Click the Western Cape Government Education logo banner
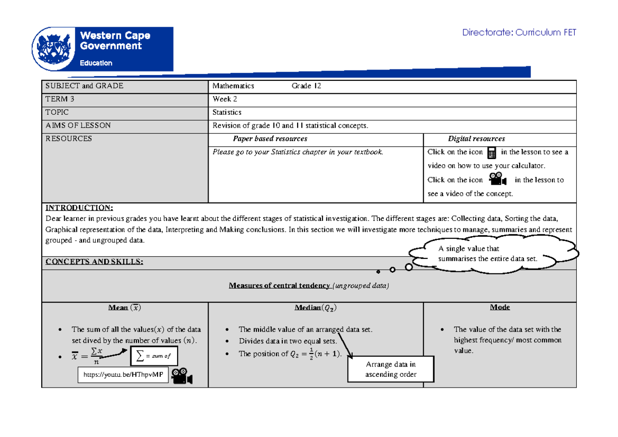This screenshot has height=437, width=618. click(x=102, y=49)
